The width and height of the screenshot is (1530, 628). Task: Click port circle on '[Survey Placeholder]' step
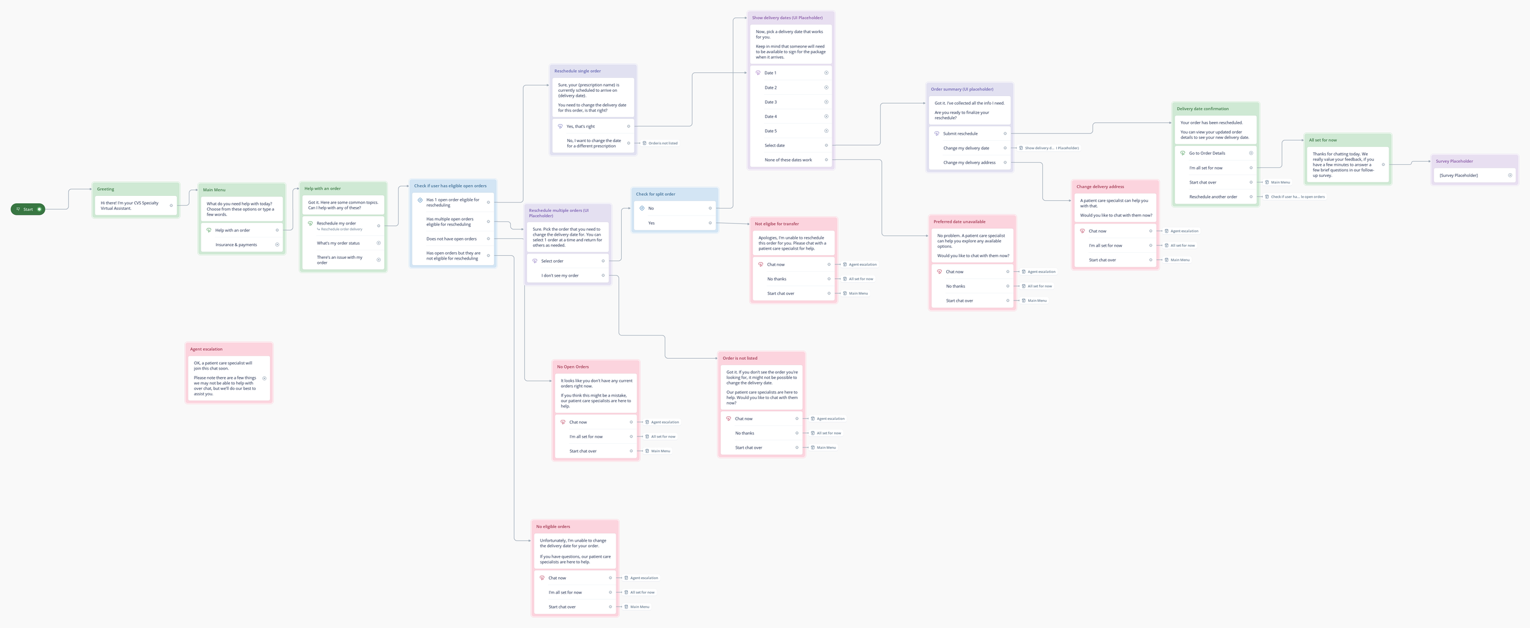click(x=1510, y=176)
